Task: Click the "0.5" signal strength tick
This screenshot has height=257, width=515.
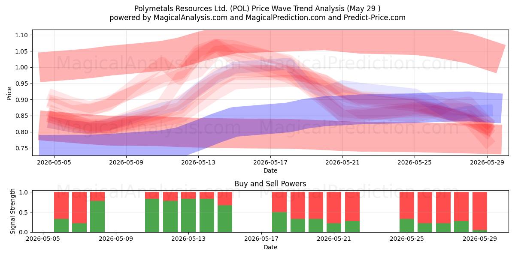Action: pos(24,212)
